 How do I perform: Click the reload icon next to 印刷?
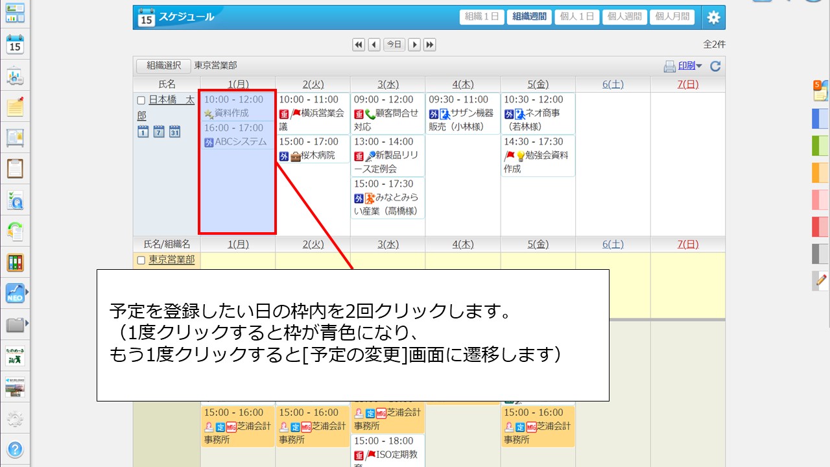[715, 66]
